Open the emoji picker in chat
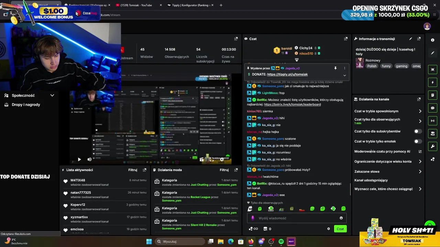The height and width of the screenshot is (247, 440). click(x=341, y=218)
